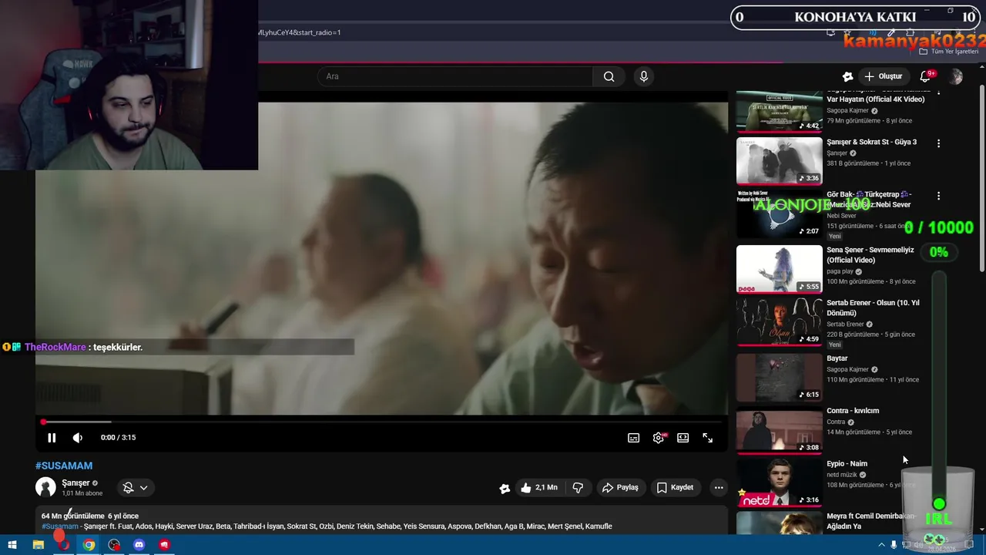Open the Baytar video title
Screen dimensions: 986x555
point(837,358)
